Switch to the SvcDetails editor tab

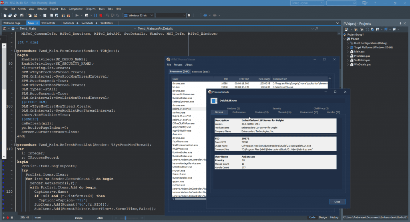87,23
